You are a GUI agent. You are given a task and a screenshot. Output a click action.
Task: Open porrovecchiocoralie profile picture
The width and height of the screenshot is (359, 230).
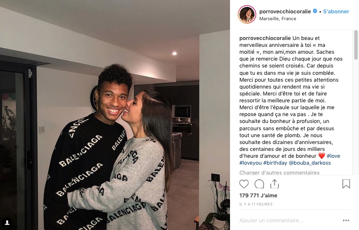(x=247, y=15)
